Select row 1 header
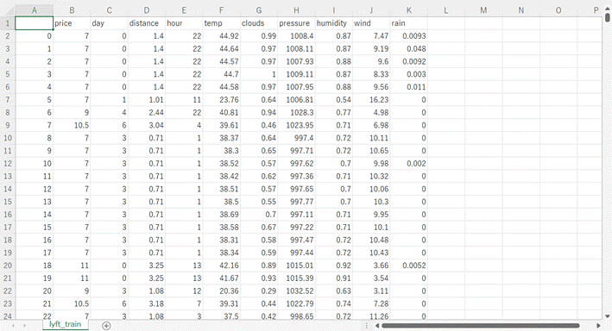Screen dimensions: 612x331 point(8,23)
